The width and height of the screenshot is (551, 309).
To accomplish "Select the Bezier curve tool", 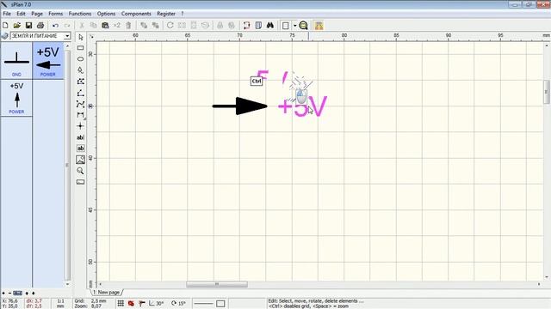I will [80, 104].
